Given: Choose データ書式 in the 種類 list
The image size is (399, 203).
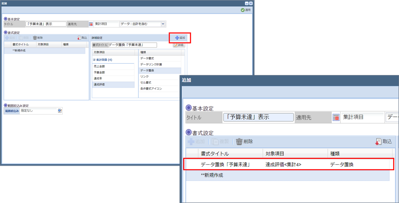Looking at the screenshot, I should click(x=160, y=58).
